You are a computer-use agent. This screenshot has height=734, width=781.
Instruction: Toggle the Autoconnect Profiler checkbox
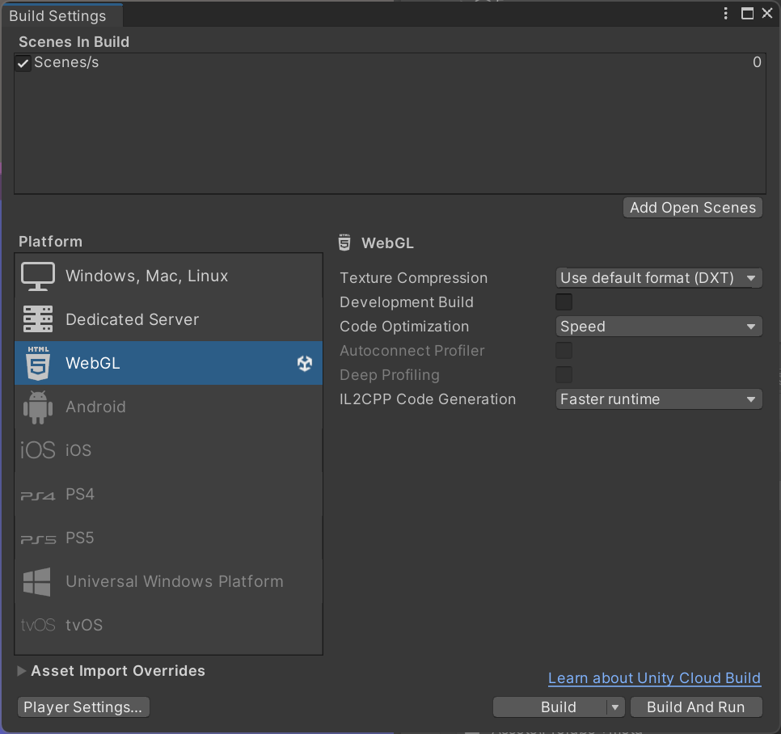564,351
